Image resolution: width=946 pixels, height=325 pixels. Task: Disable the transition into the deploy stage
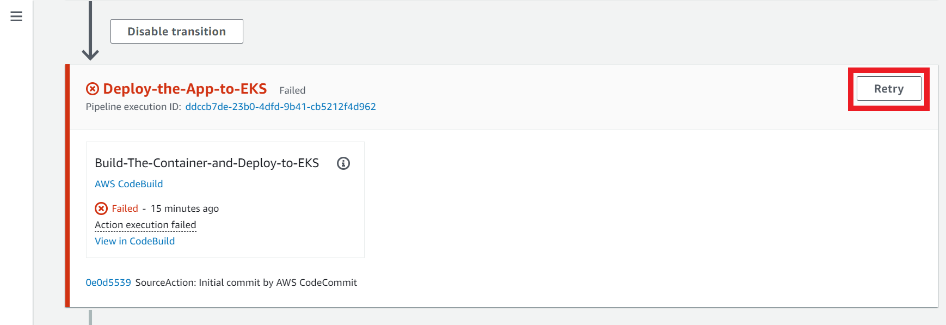coord(177,32)
